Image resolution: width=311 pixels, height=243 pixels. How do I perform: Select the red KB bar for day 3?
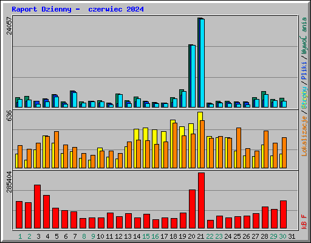coord(37,207)
